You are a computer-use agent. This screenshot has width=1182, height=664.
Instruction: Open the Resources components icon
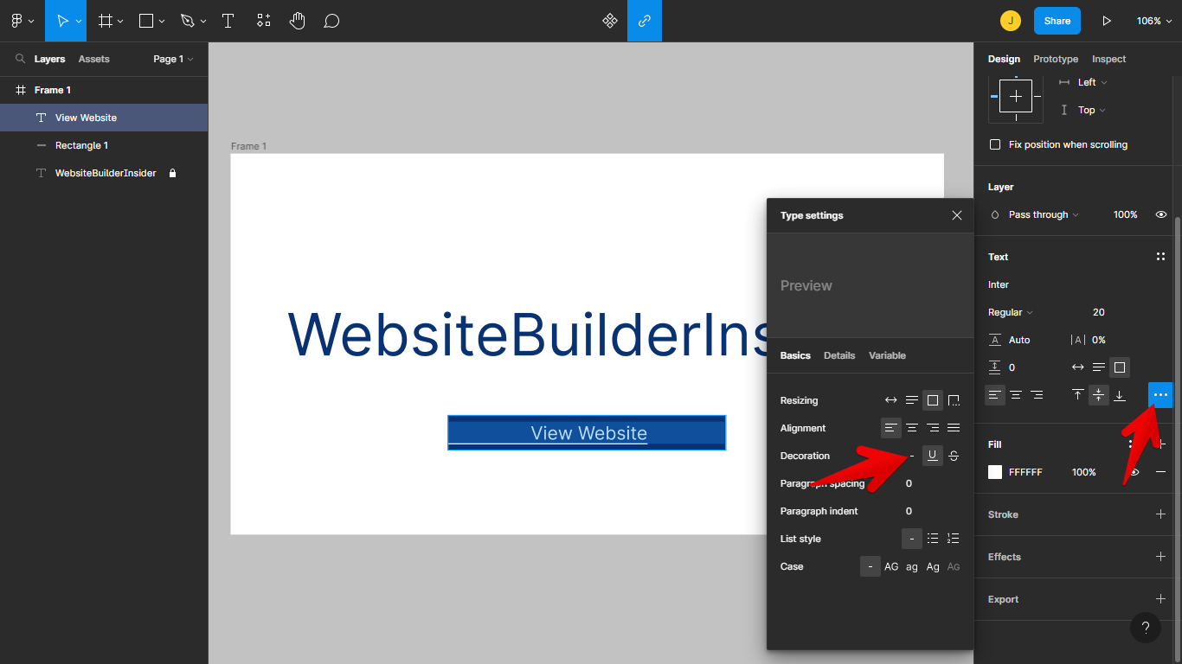click(x=610, y=21)
